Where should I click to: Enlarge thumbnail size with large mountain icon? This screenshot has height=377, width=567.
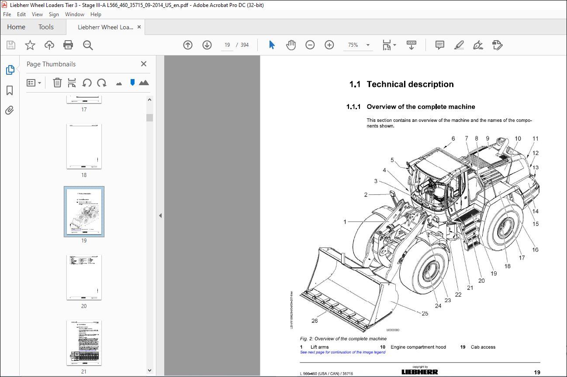click(144, 83)
